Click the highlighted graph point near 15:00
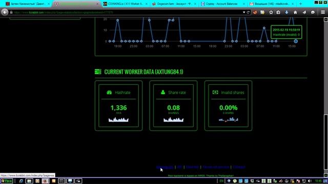 [296, 41]
